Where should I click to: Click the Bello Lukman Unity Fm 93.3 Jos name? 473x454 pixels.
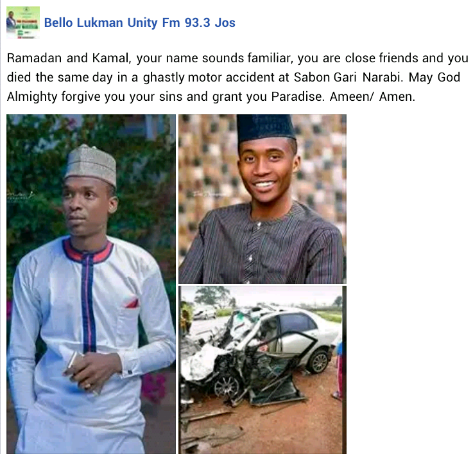click(x=140, y=23)
